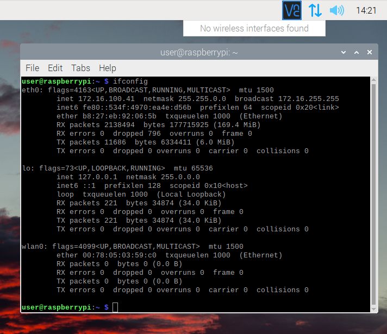Click the wlan0 'flags=4099<UP,BROADCAST,MULTICAST>' text
The width and height of the screenshot is (387, 334).
click(x=126, y=247)
